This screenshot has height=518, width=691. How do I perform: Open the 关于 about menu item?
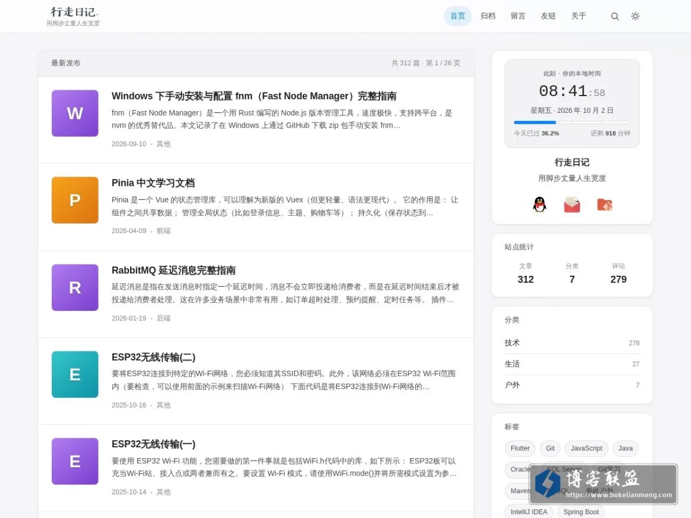(579, 16)
